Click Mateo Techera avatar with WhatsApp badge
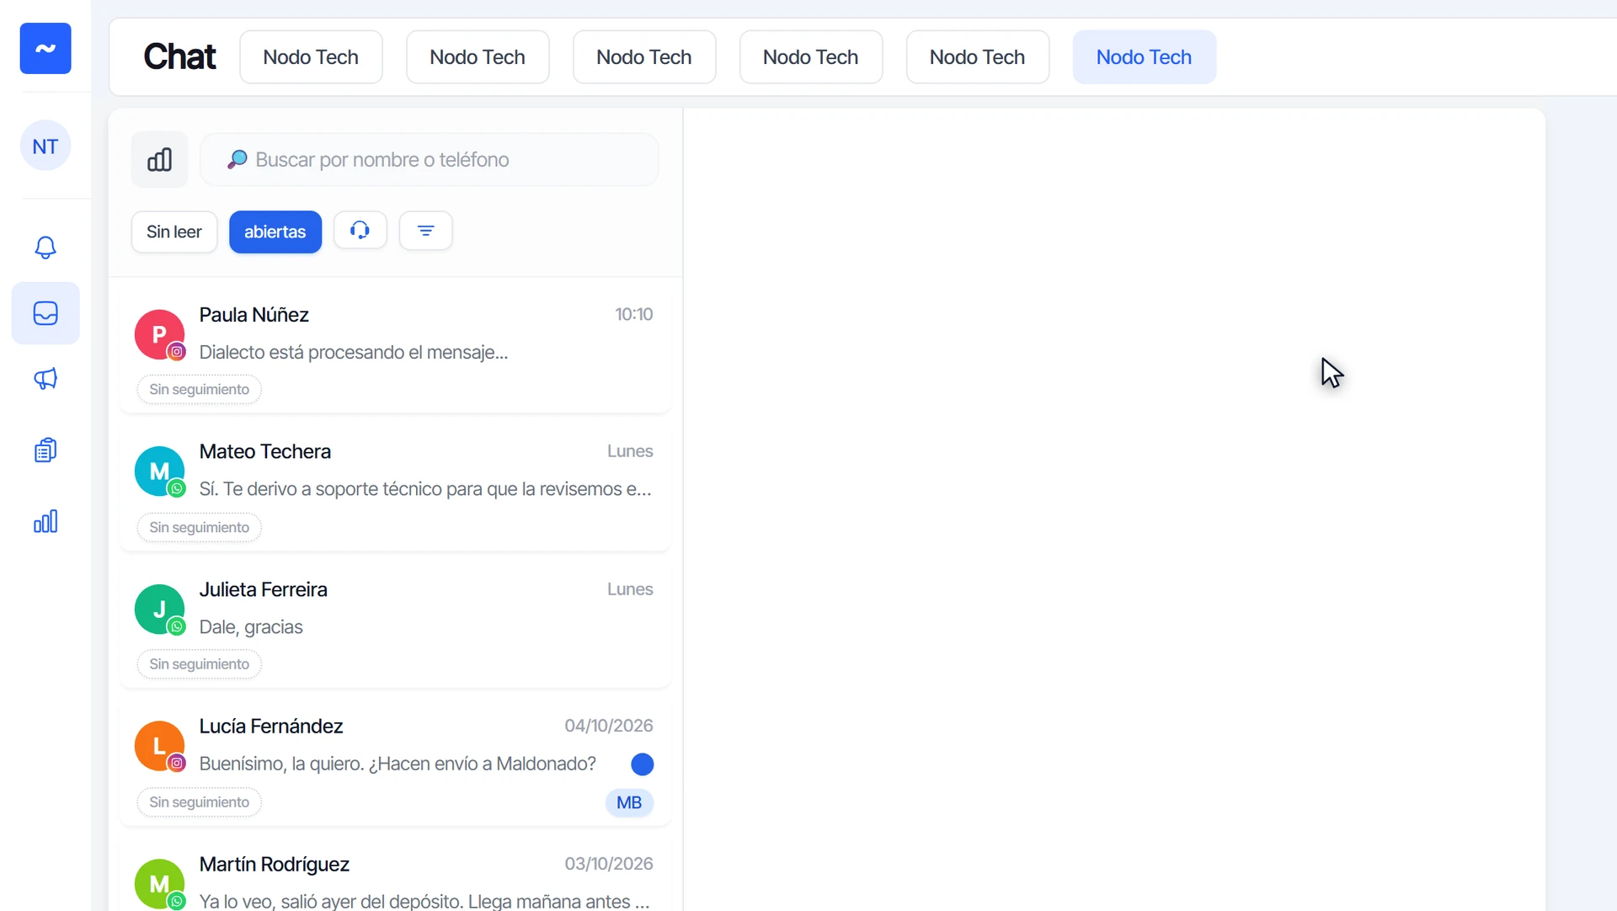The width and height of the screenshot is (1617, 911). [x=160, y=471]
